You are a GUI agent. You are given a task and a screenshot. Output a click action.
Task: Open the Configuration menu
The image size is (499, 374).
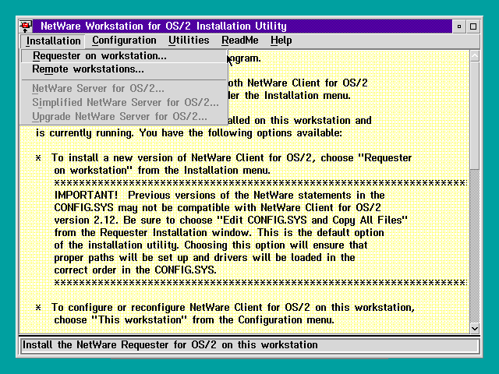click(124, 41)
